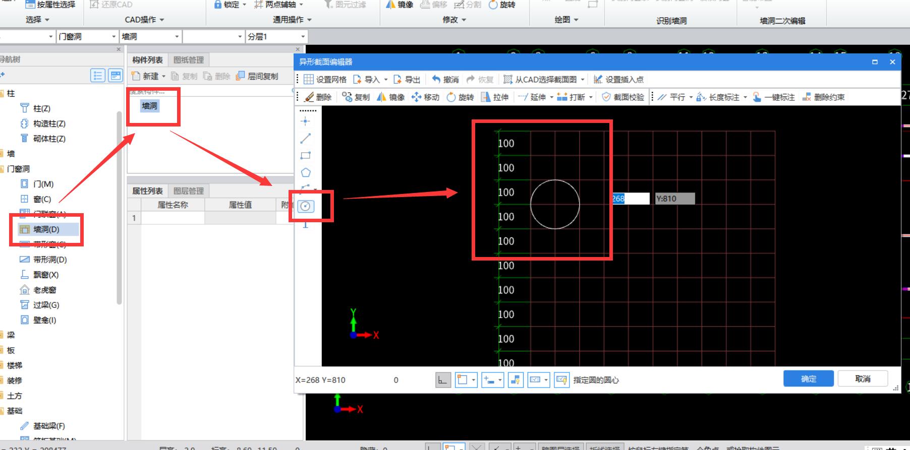910x450 pixels.
Task: Click 复制 copy tool in editor toolbar
Action: point(356,97)
